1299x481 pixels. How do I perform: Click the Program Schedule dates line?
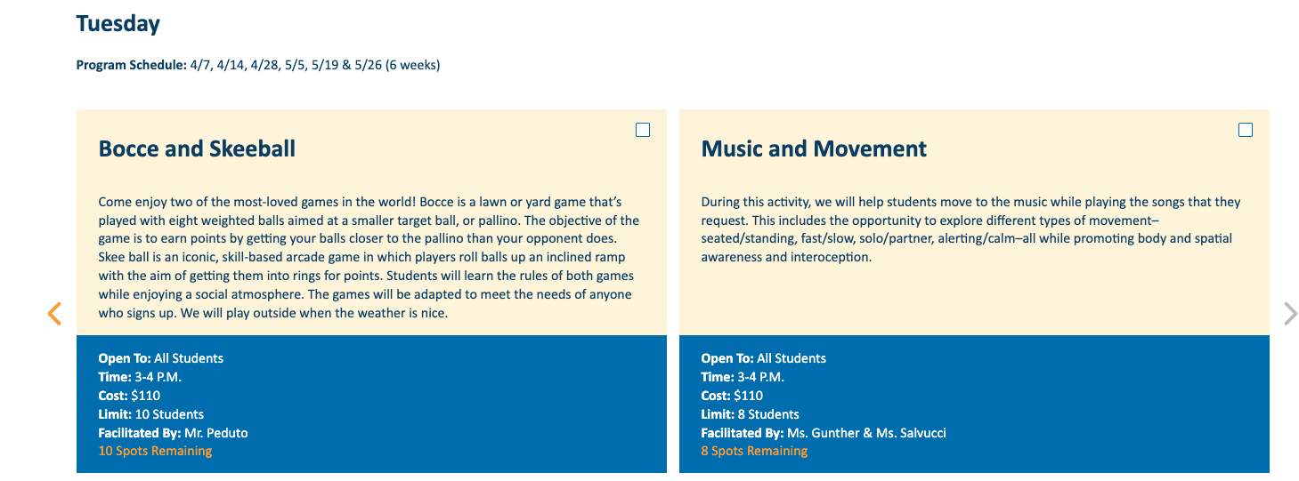[258, 65]
